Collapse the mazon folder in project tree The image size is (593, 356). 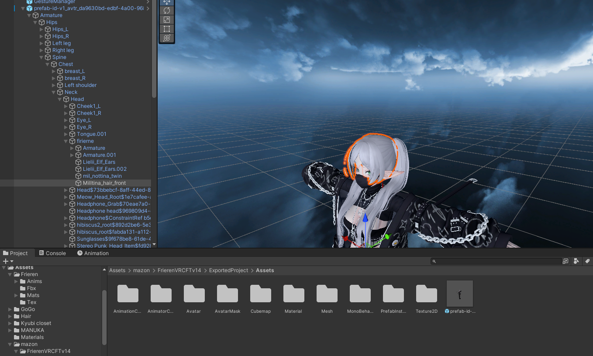tap(10, 344)
